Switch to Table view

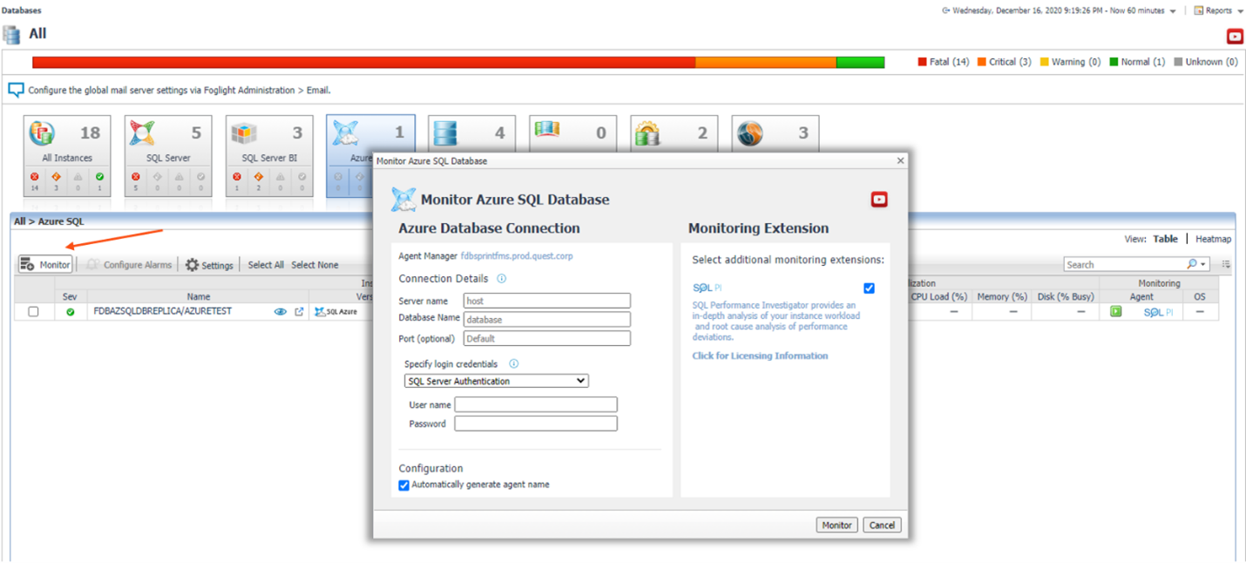(1165, 239)
